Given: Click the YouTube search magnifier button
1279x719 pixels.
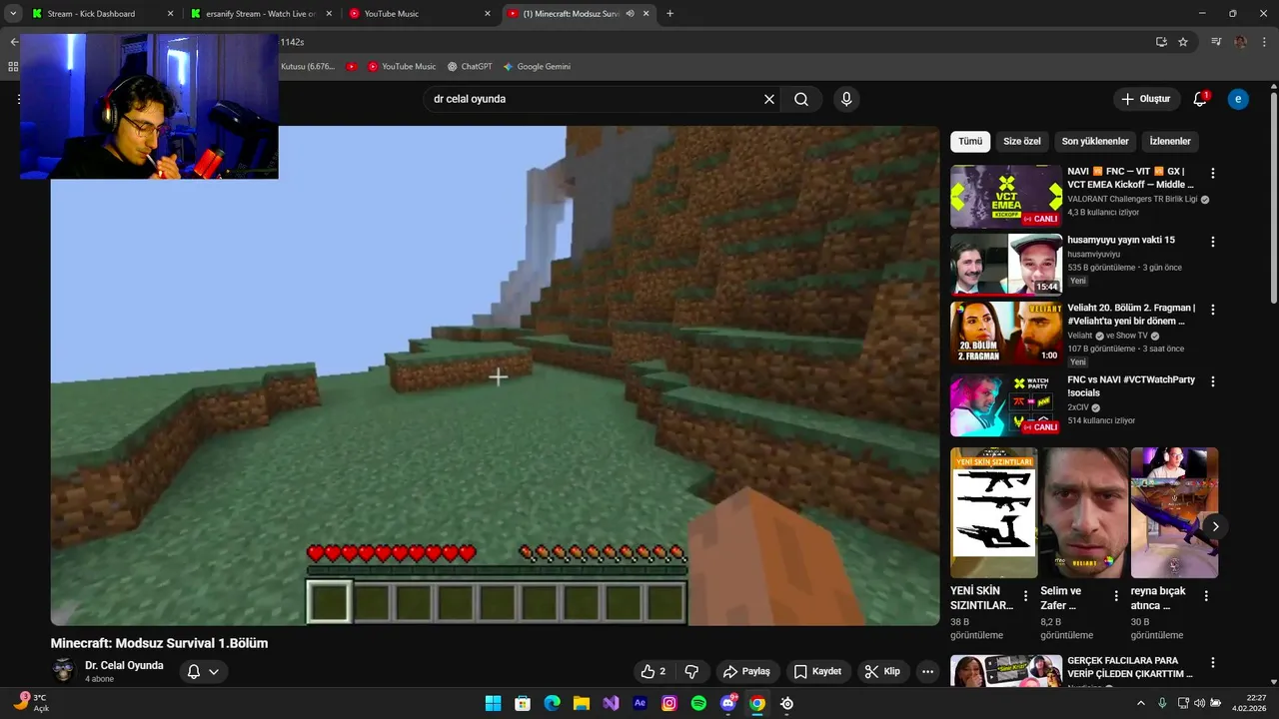Looking at the screenshot, I should 801,99.
